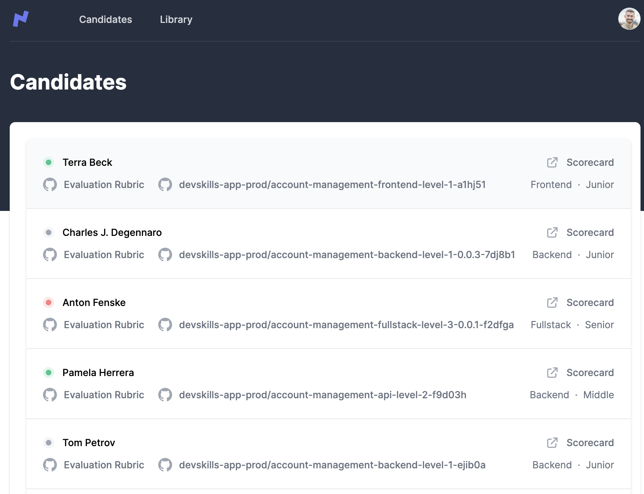Open the Candidates nav tab
This screenshot has width=644, height=494.
[x=105, y=19]
